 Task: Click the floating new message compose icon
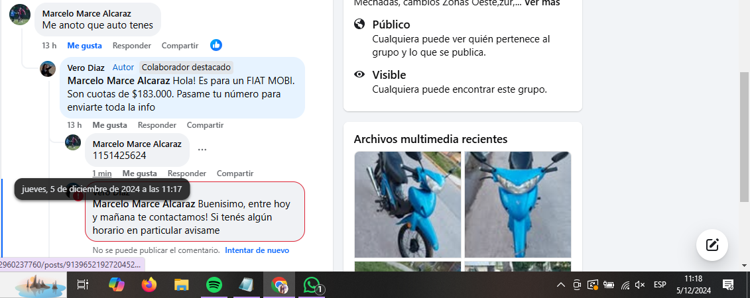[712, 244]
